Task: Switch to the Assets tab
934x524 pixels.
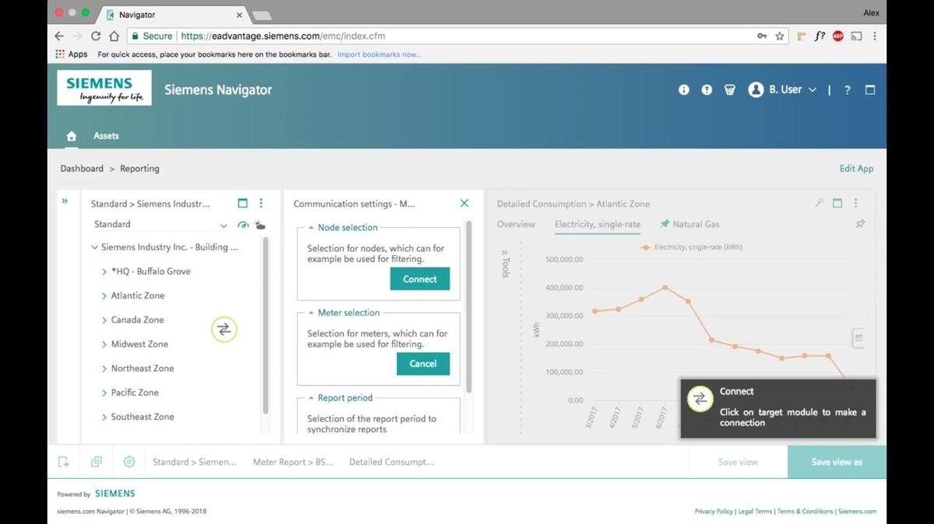Action: [107, 136]
